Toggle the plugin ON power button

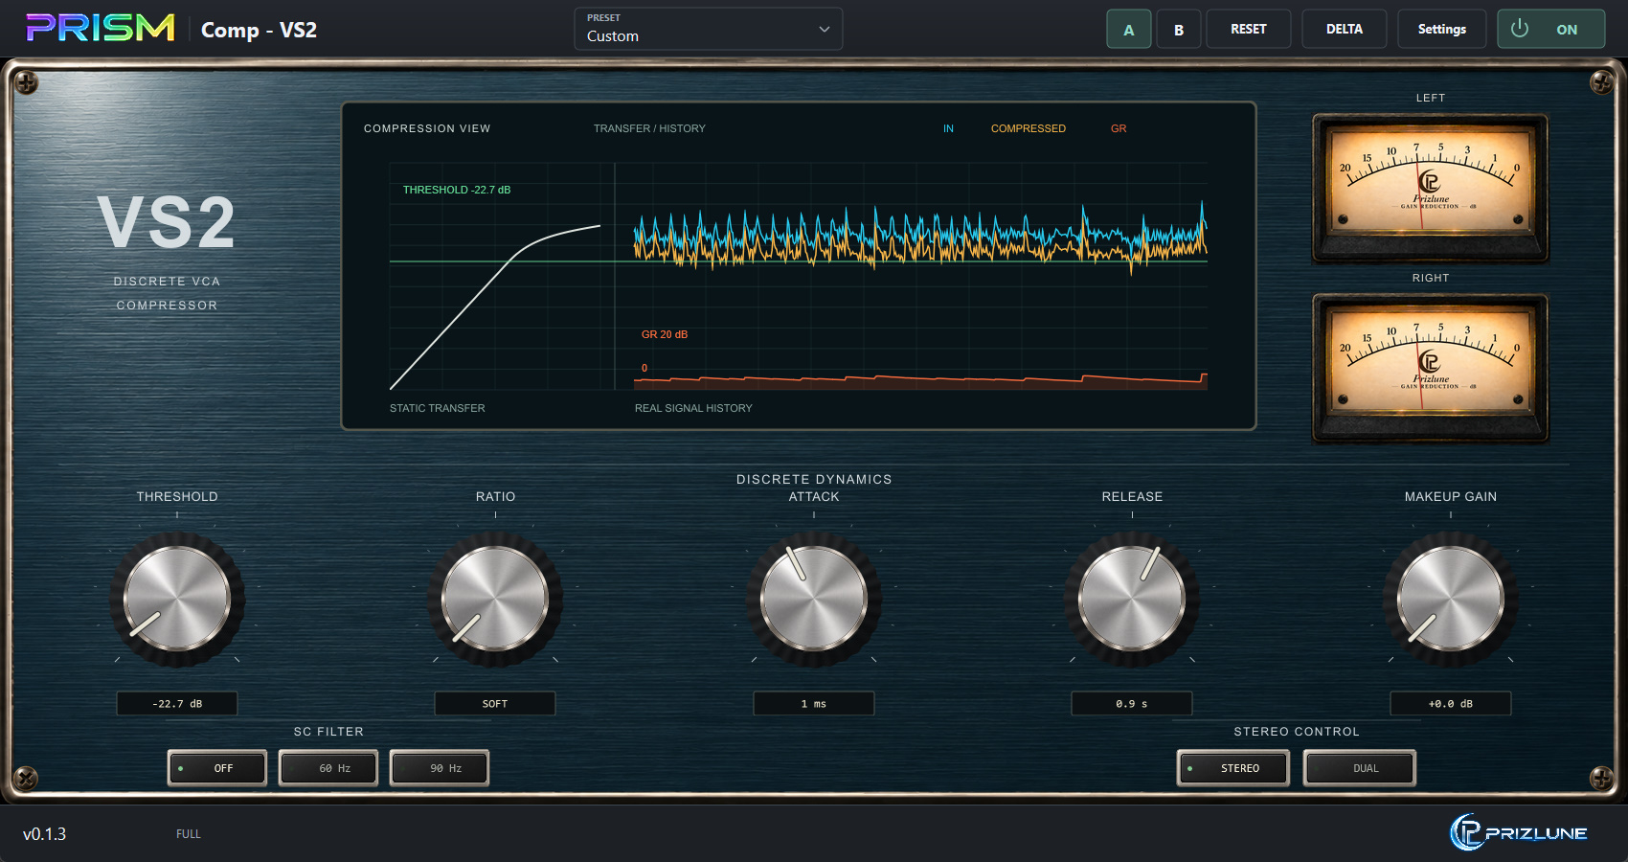click(1550, 29)
